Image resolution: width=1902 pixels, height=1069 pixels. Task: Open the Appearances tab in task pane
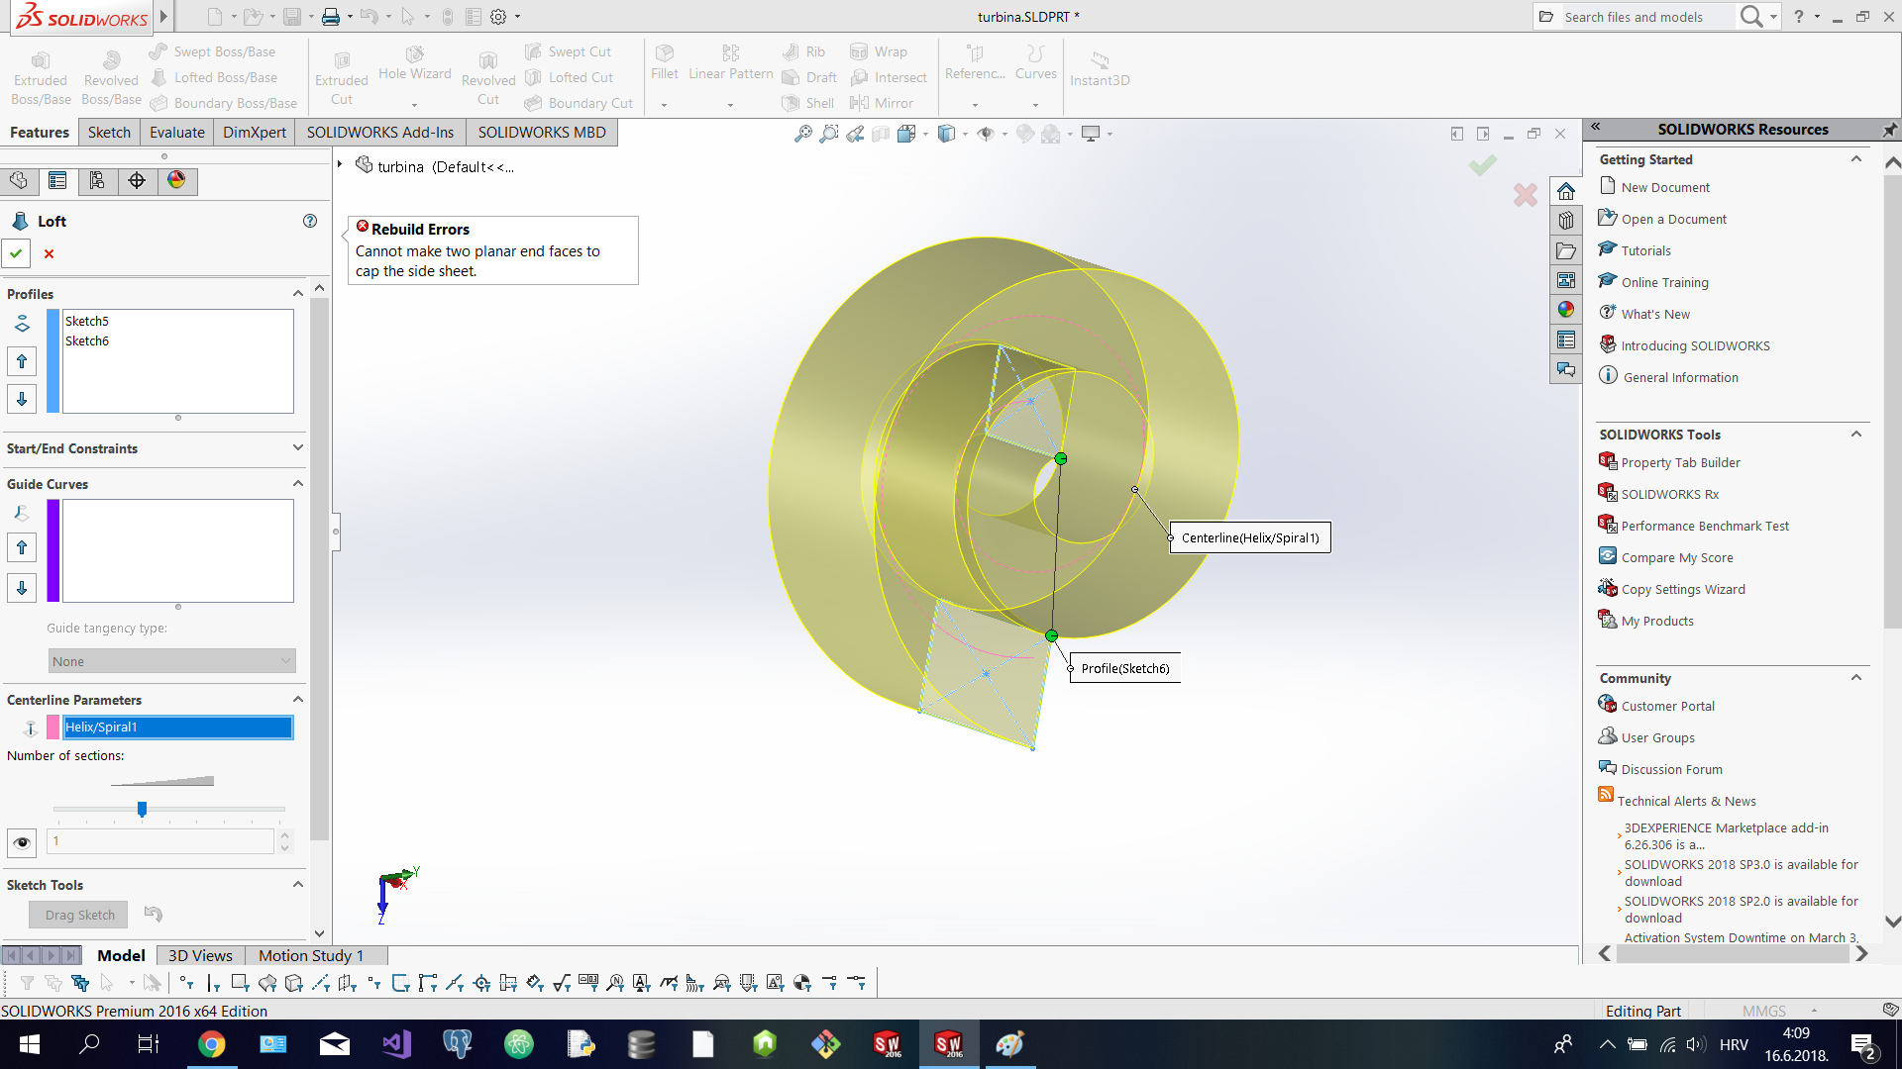[1566, 310]
